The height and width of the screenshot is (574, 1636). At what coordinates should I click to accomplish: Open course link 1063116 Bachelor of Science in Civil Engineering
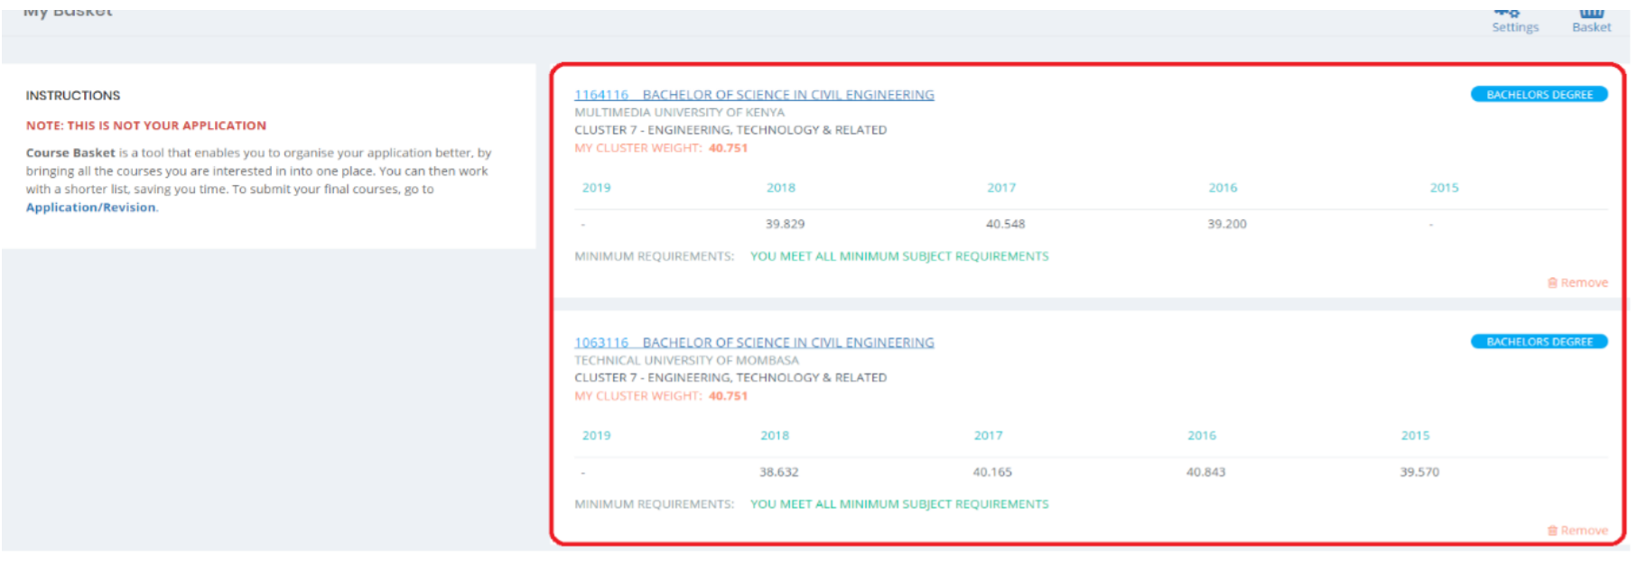tap(754, 343)
